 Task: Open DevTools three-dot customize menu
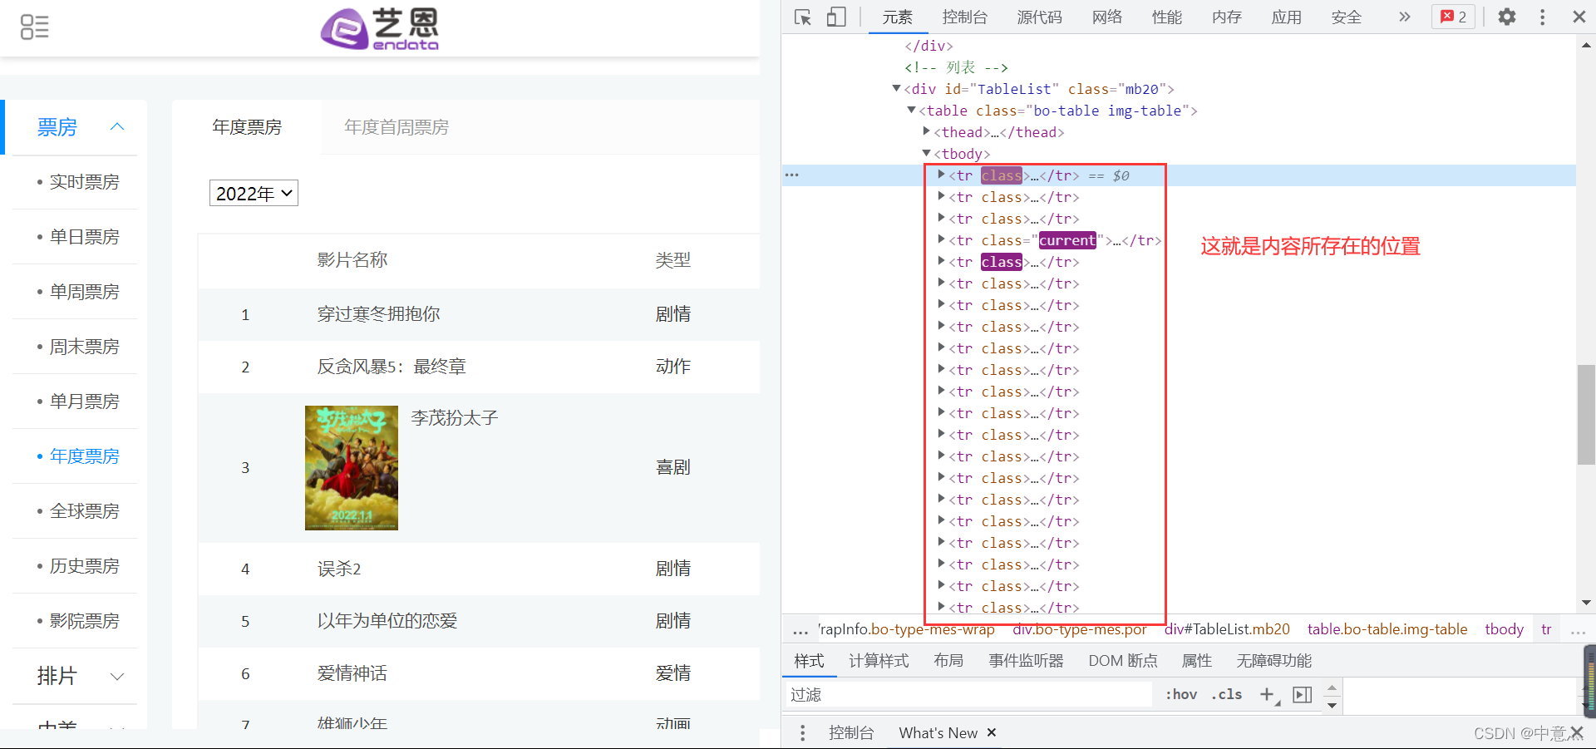[x=1543, y=17]
